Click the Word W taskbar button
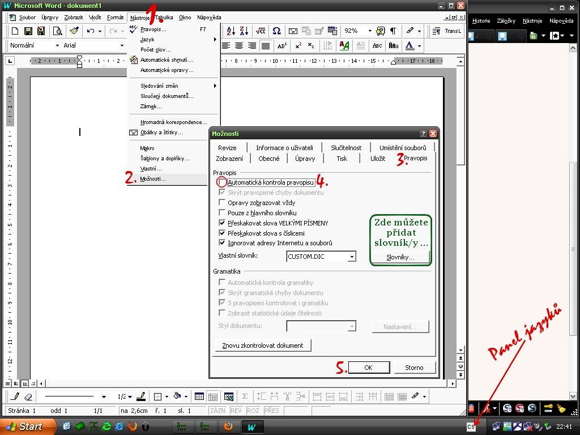Image resolution: width=580 pixels, height=435 pixels. coord(252,427)
